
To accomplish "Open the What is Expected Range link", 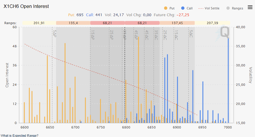I will (x=19, y=135).
